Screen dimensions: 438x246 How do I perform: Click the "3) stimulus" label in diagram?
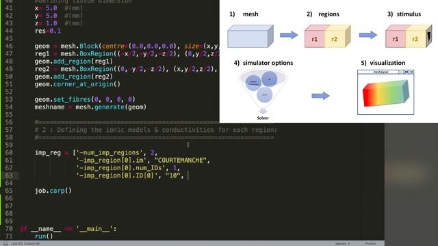(x=404, y=14)
